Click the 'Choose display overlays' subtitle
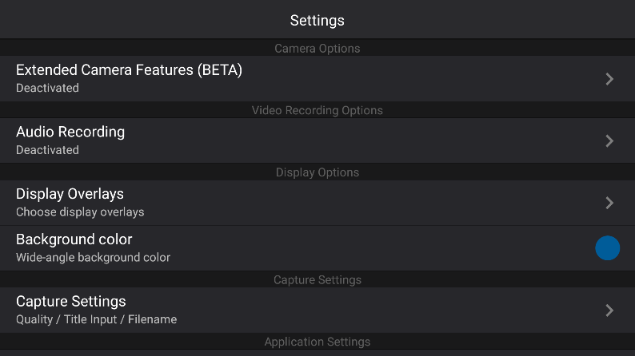635x356 pixels. [80, 212]
